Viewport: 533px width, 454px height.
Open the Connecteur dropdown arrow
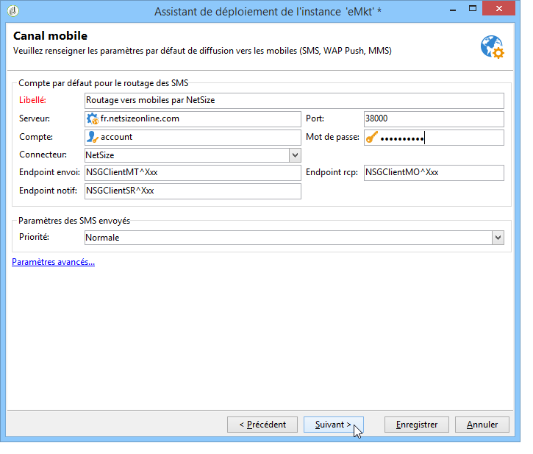pyautogui.click(x=295, y=155)
